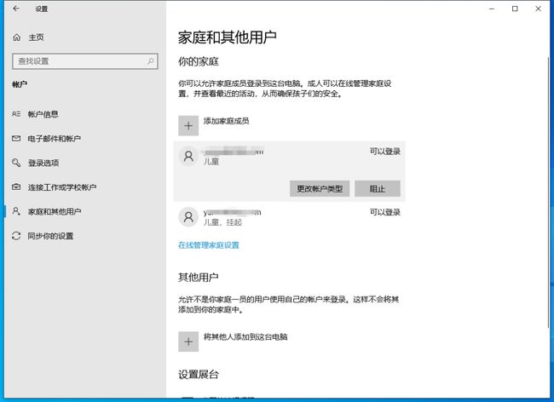554x402 pixels.
Task: Click the 电子邮件和帐户 envelope icon
Action: pos(16,138)
